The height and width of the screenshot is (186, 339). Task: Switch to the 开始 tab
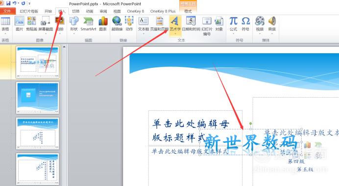coord(48,11)
